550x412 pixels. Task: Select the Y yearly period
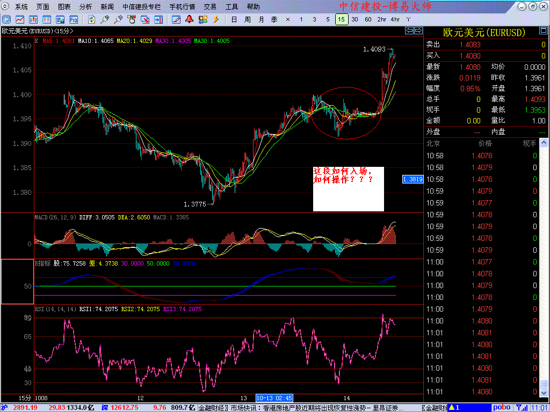[x=408, y=20]
